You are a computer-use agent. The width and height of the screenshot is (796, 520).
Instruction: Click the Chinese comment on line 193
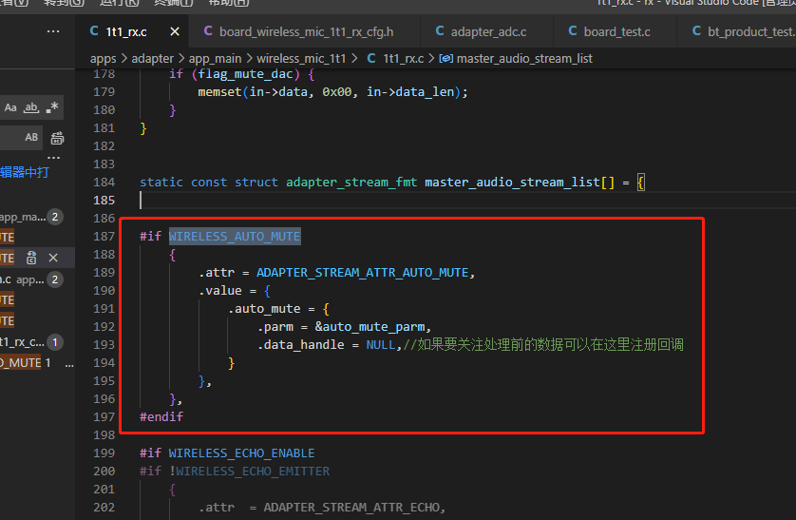pyautogui.click(x=543, y=345)
